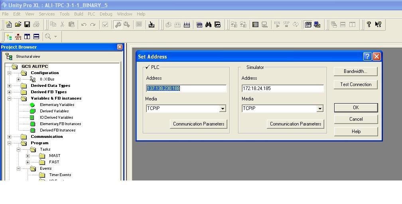The width and height of the screenshot is (402, 204).
Task: Open the Simulator Media dropdown
Action: (x=320, y=109)
